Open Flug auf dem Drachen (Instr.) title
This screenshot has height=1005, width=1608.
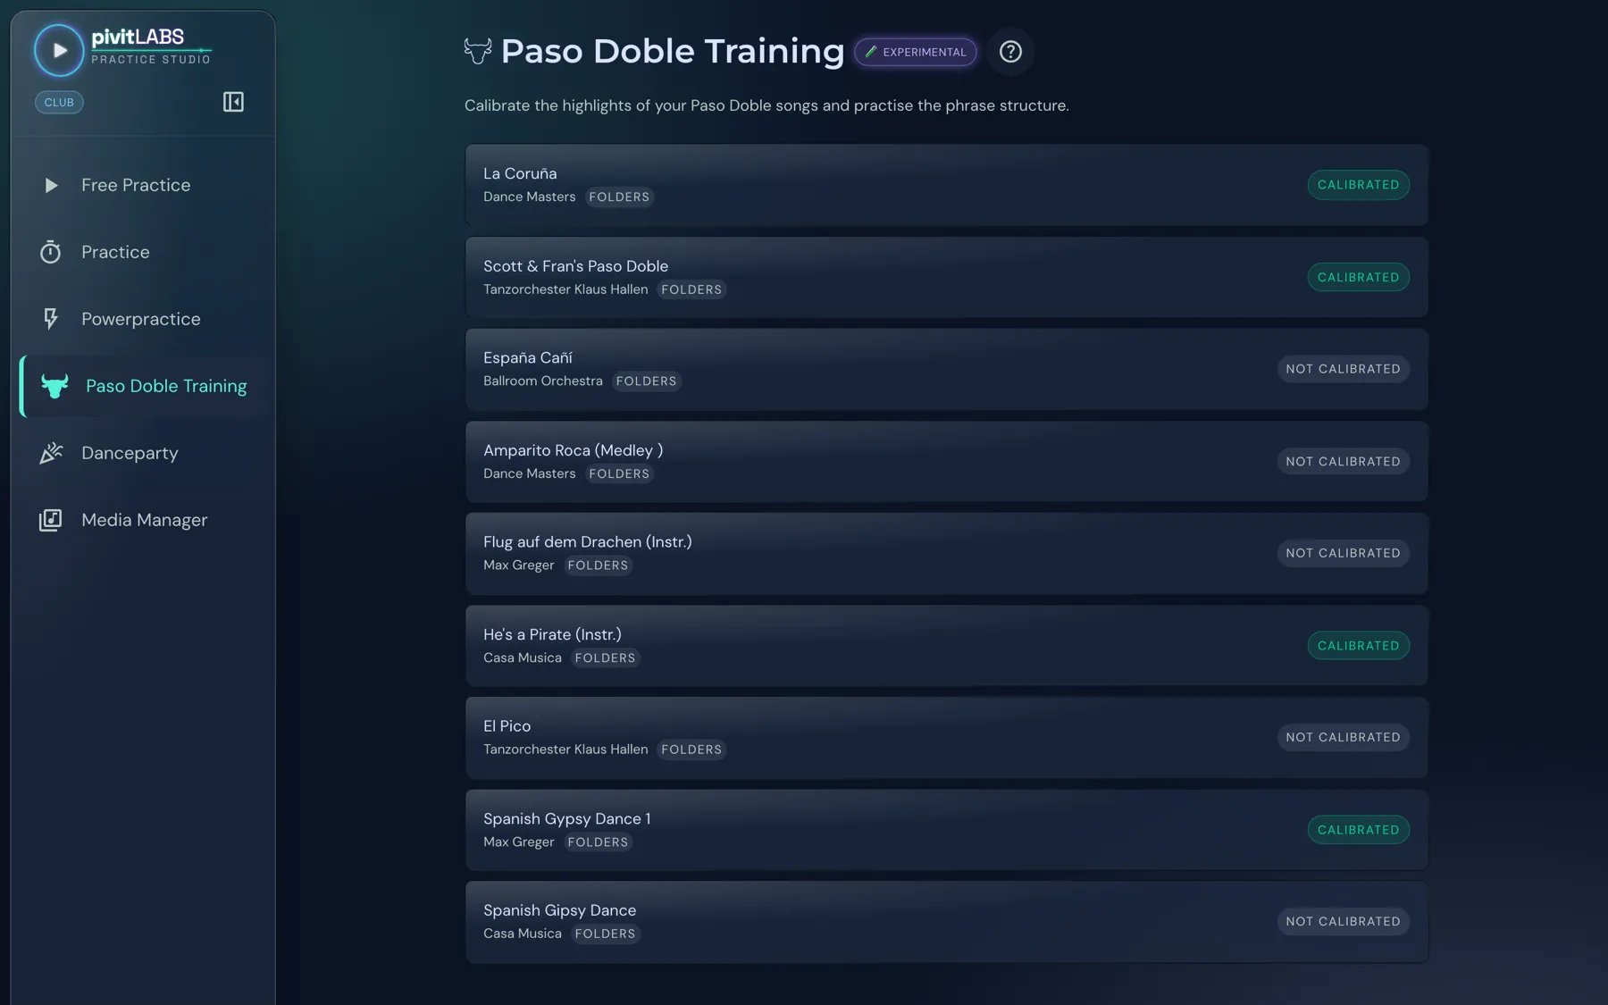tap(587, 542)
